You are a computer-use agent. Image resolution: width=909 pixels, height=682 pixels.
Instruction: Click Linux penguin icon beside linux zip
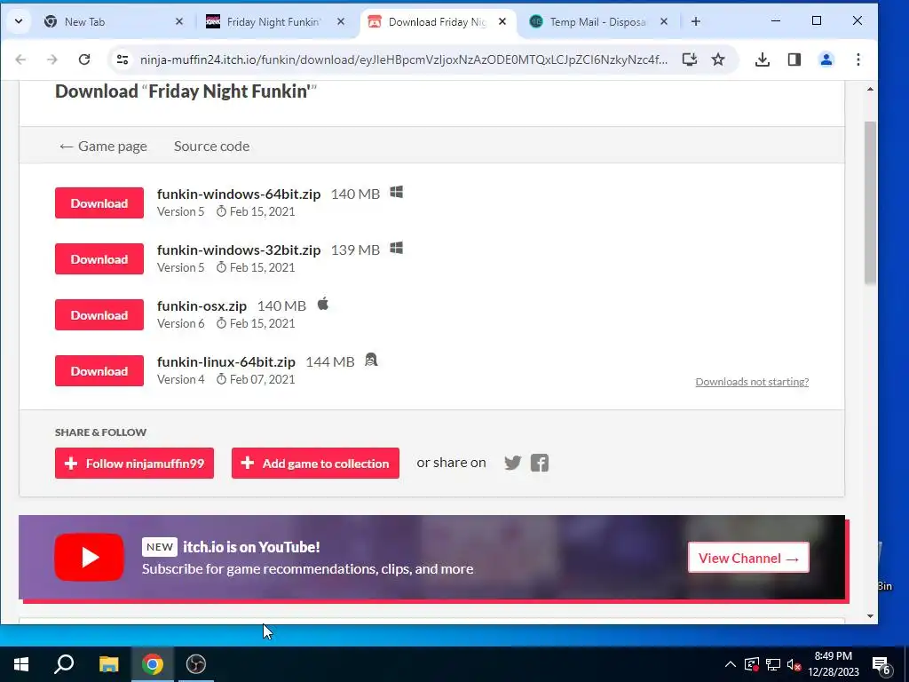(x=371, y=361)
